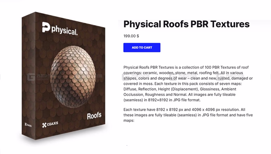Screen dimensions: 271x154
Task: Click the Physical Roofs product box image
Action: 64,76
